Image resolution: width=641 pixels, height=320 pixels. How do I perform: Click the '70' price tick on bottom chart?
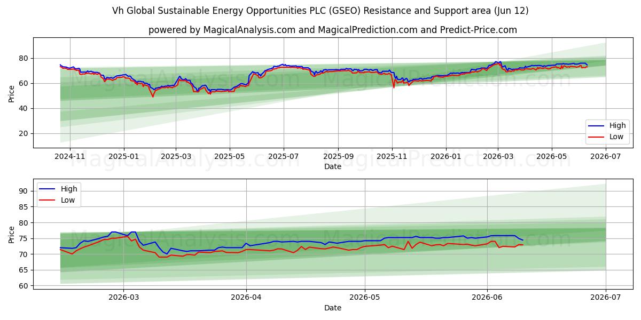[24, 254]
